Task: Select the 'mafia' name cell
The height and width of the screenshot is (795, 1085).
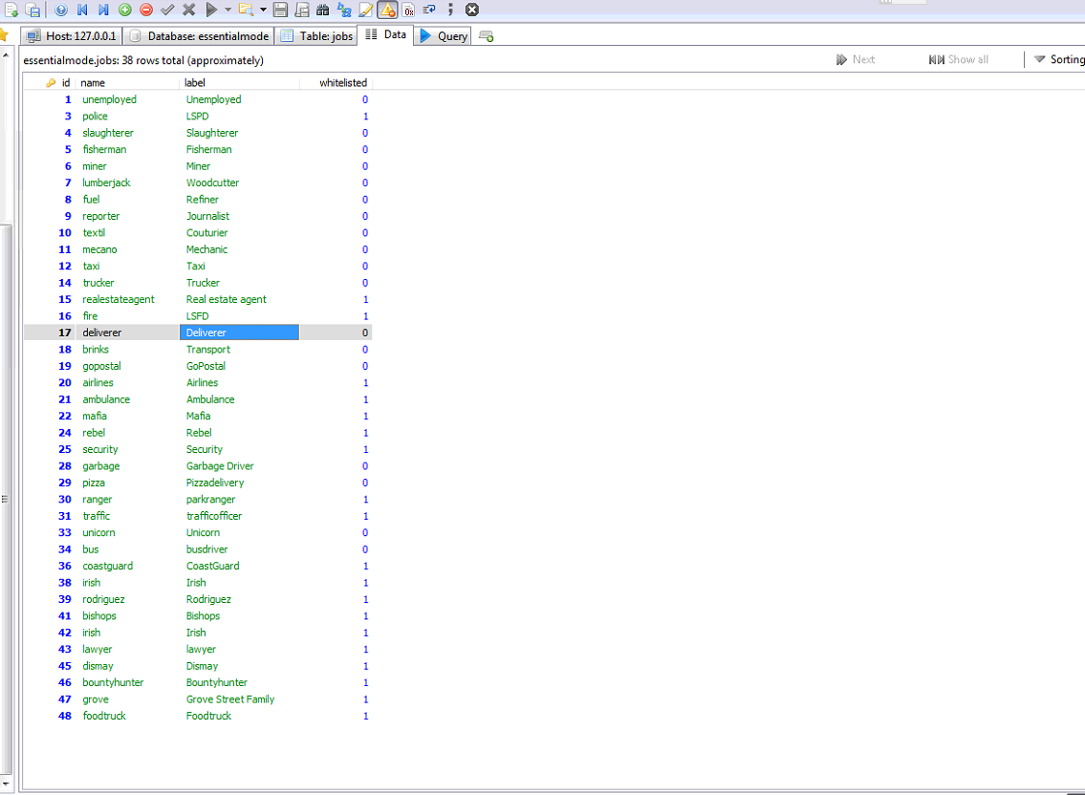Action: (x=127, y=416)
